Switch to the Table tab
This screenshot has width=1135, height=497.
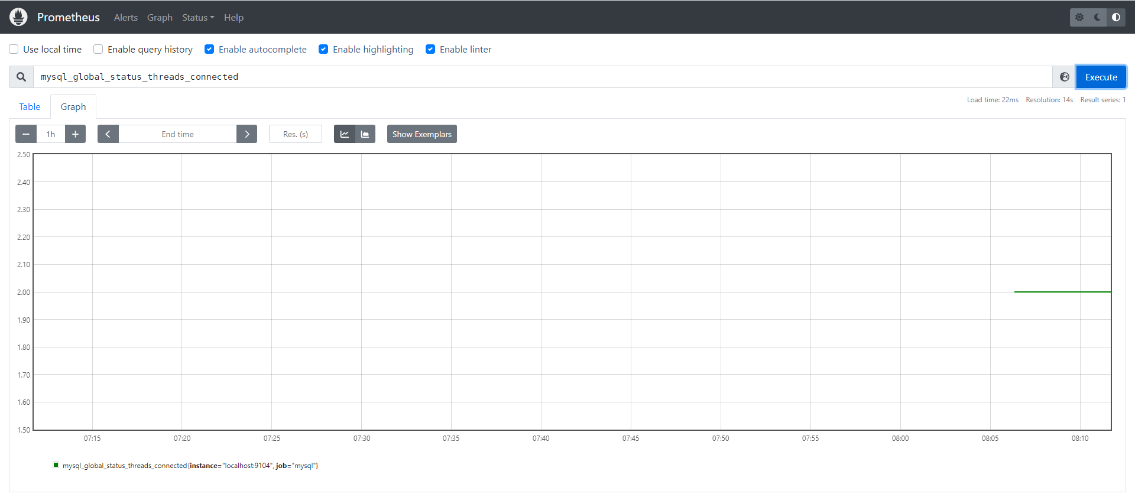click(x=30, y=106)
